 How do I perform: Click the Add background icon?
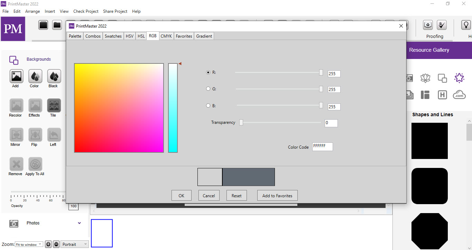[16, 76]
